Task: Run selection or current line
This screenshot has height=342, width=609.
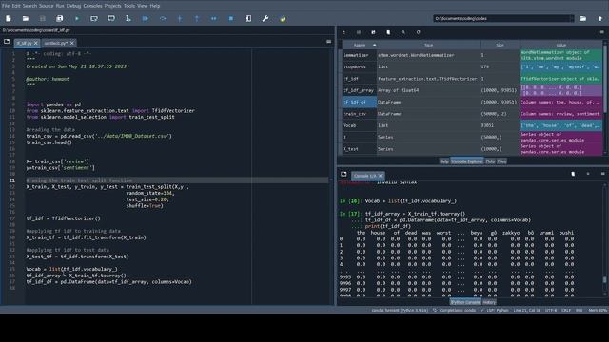Action: [x=128, y=18]
